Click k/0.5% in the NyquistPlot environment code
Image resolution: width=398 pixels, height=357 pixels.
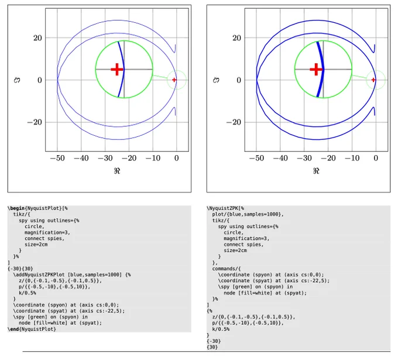pyautogui.click(x=28, y=293)
